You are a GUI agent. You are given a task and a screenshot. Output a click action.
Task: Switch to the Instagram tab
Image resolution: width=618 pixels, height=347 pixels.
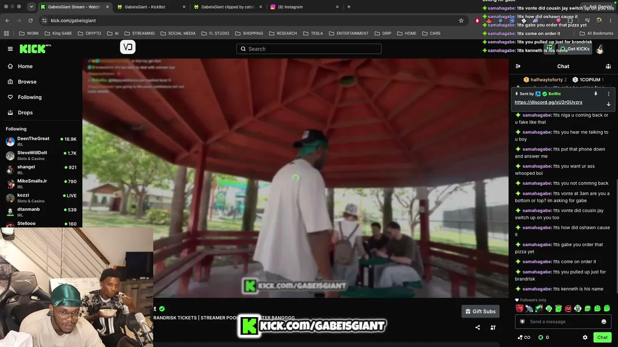point(304,7)
